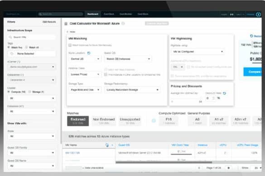The width and height of the screenshot is (265, 176).
Task: Click the Restore icon at top right
Action: pyautogui.click(x=251, y=36)
